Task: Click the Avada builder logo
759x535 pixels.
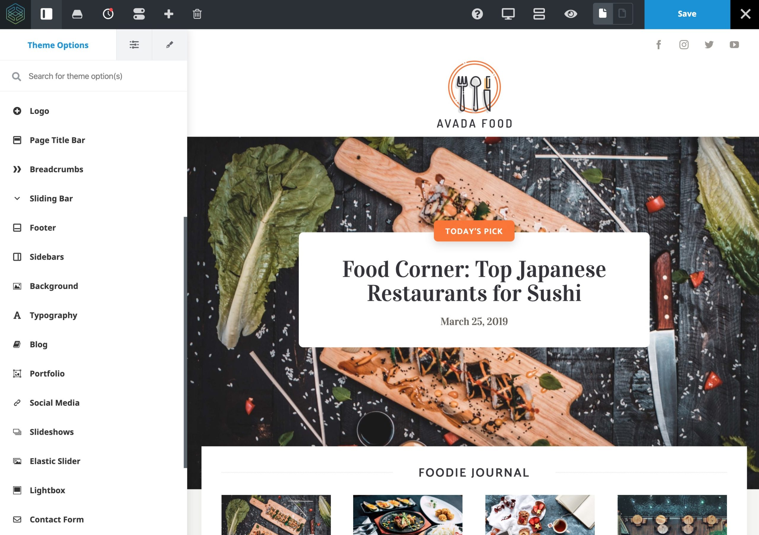Action: point(15,14)
